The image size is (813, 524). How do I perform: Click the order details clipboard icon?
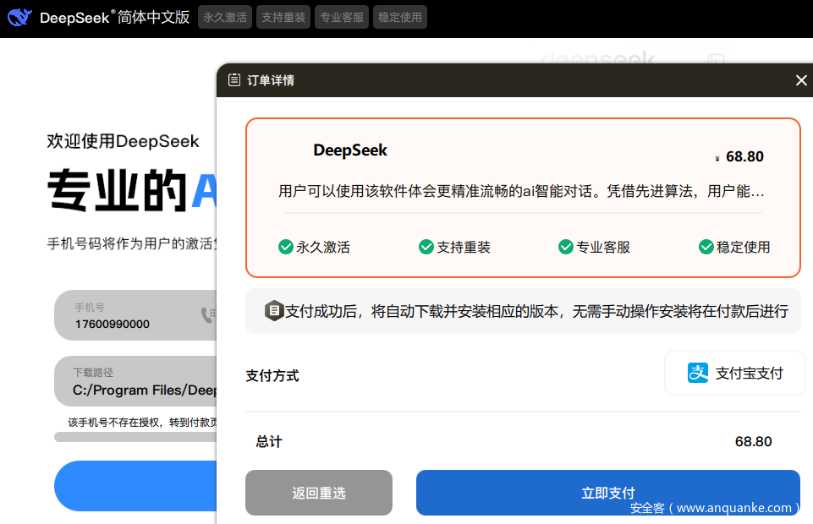234,80
